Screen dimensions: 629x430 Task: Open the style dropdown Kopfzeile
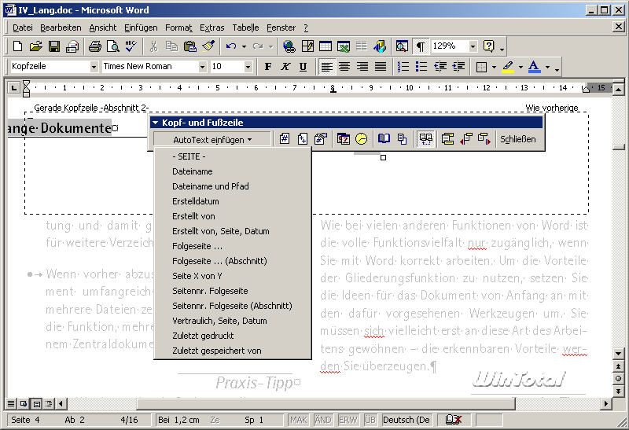click(x=94, y=67)
